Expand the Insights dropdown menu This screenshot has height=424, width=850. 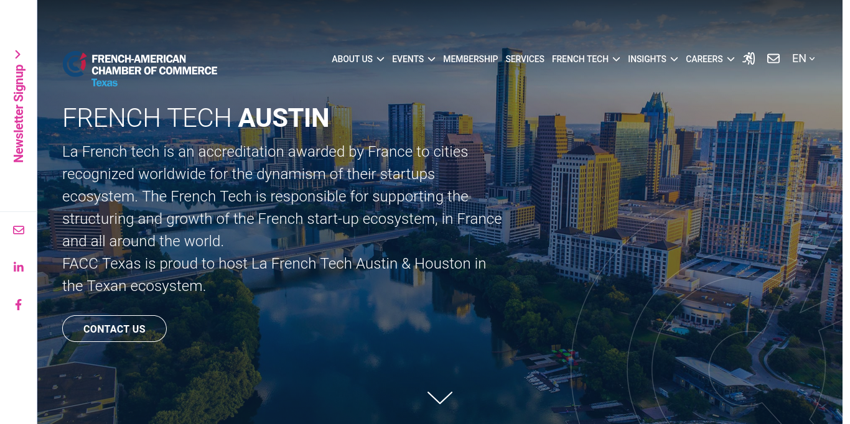point(652,59)
